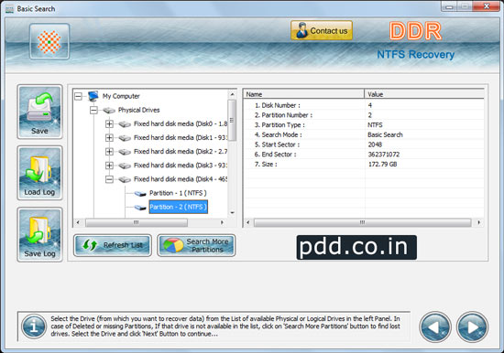
Task: Select Partition - 2 (NTFS) entry
Action: (x=178, y=207)
